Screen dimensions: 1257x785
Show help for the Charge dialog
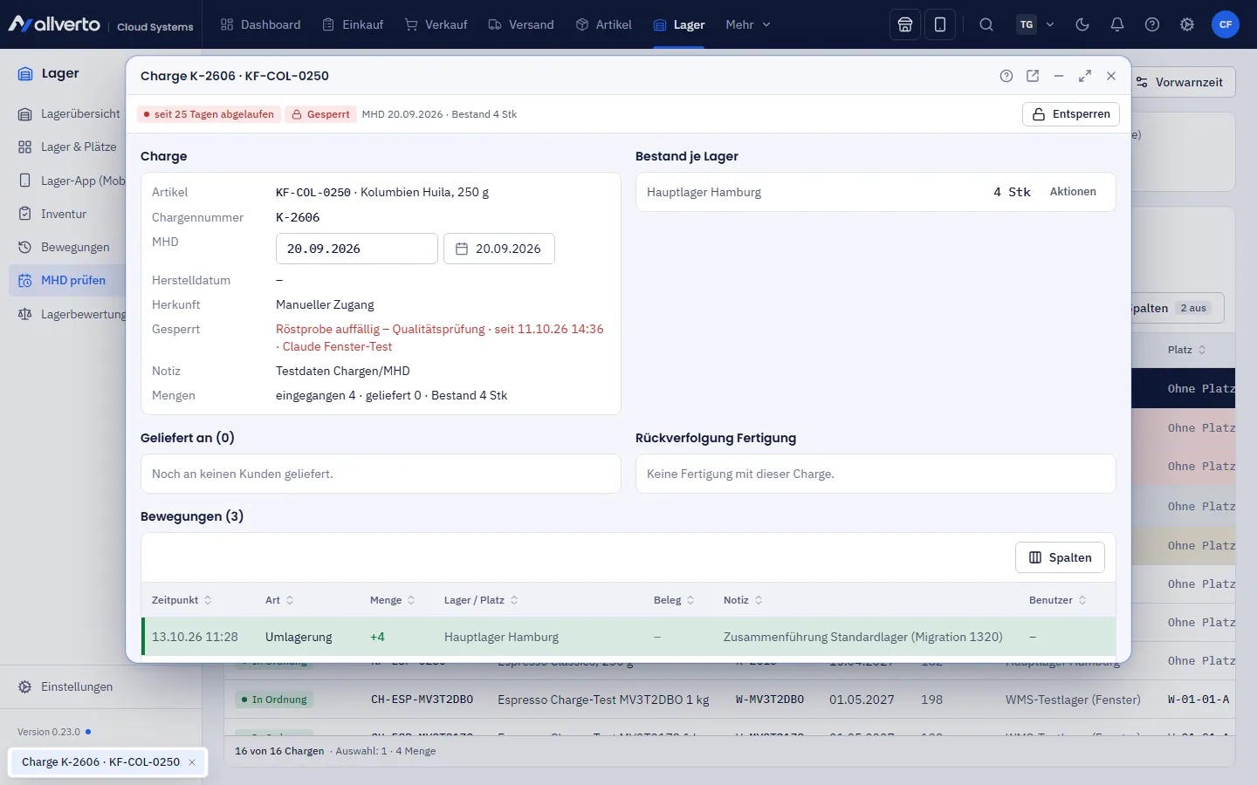click(x=1006, y=76)
